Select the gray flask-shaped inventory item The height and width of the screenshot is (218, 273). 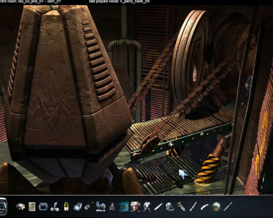point(89,207)
